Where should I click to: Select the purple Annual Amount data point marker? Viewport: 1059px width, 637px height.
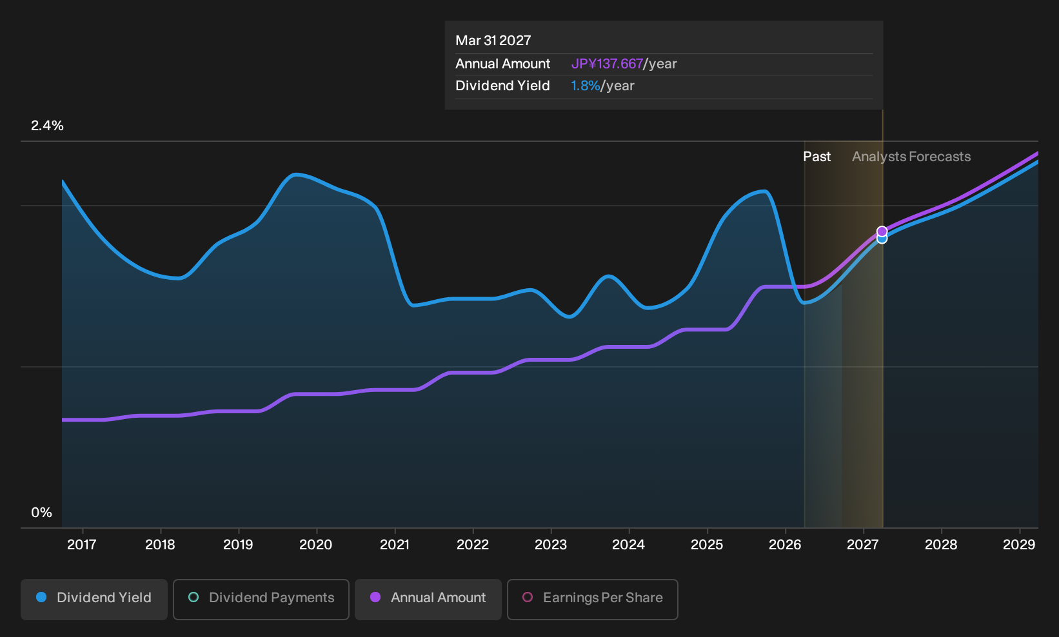pos(882,231)
